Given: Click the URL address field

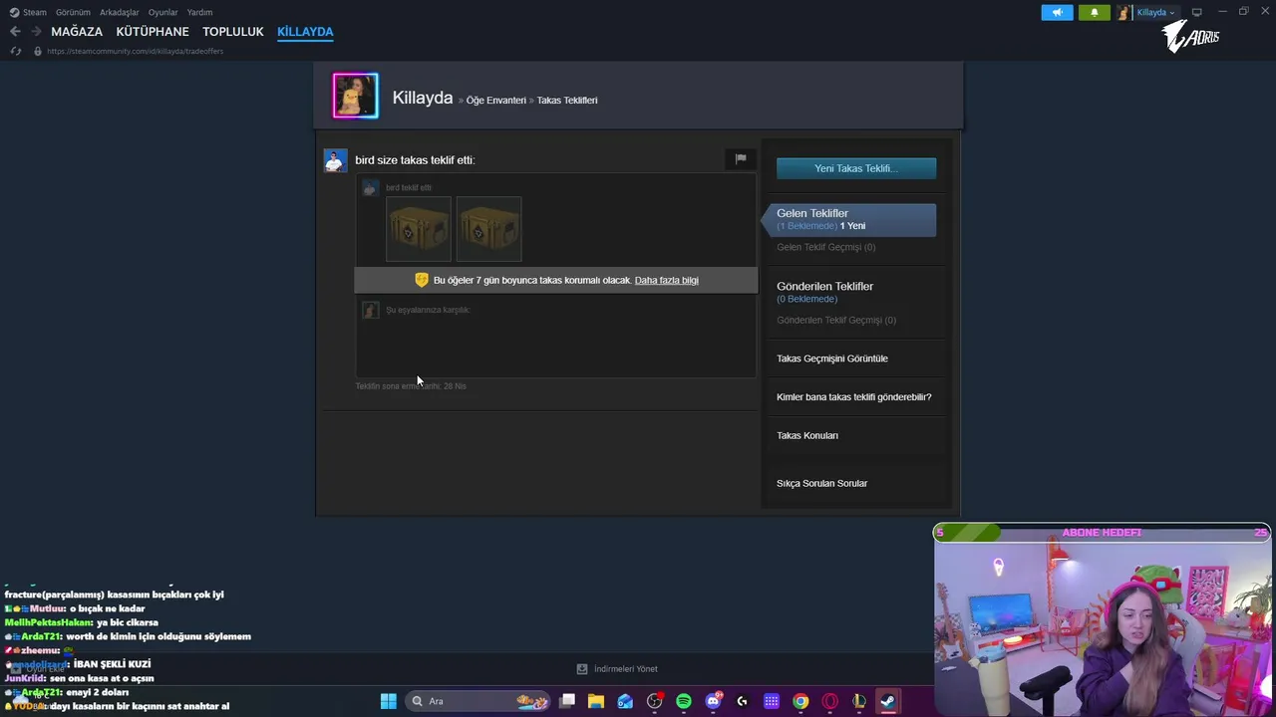Looking at the screenshot, I should coord(135,51).
